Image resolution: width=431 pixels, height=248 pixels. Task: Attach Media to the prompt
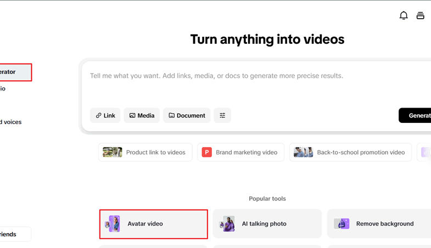click(142, 115)
